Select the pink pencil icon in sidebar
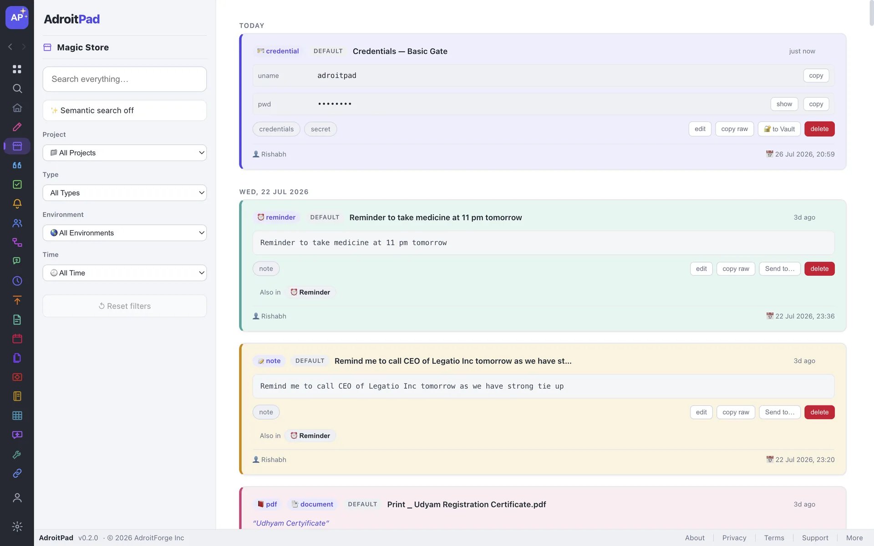This screenshot has width=874, height=546. coord(17,127)
